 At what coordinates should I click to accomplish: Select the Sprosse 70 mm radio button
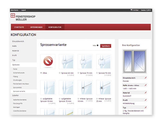pos(78,73)
